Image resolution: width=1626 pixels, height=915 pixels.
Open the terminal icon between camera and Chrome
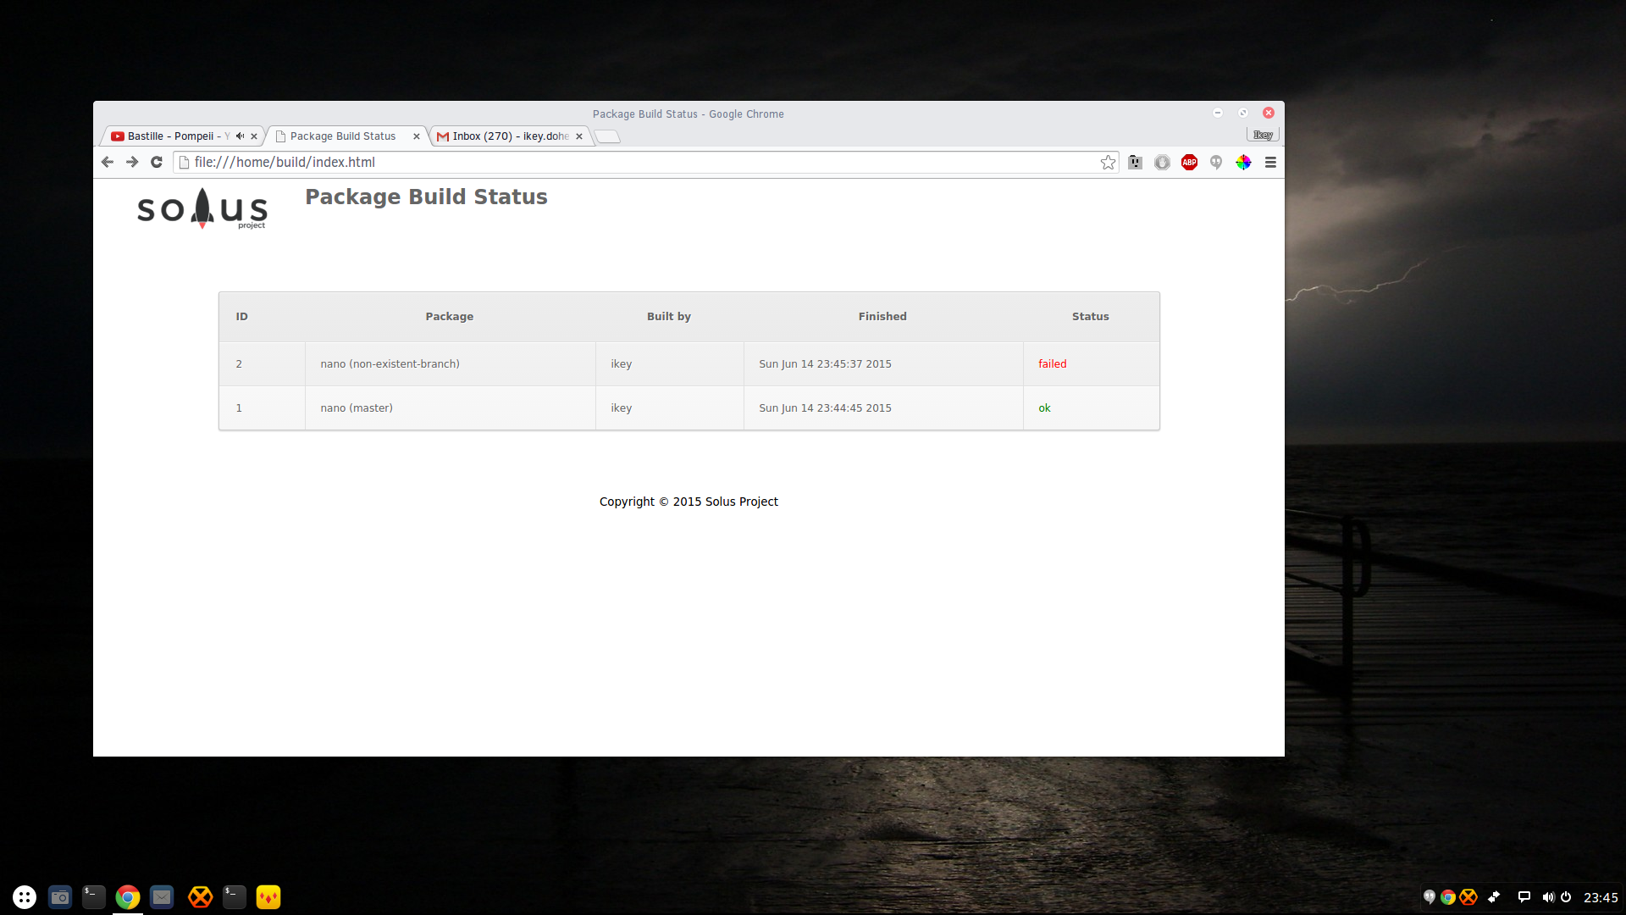click(94, 896)
